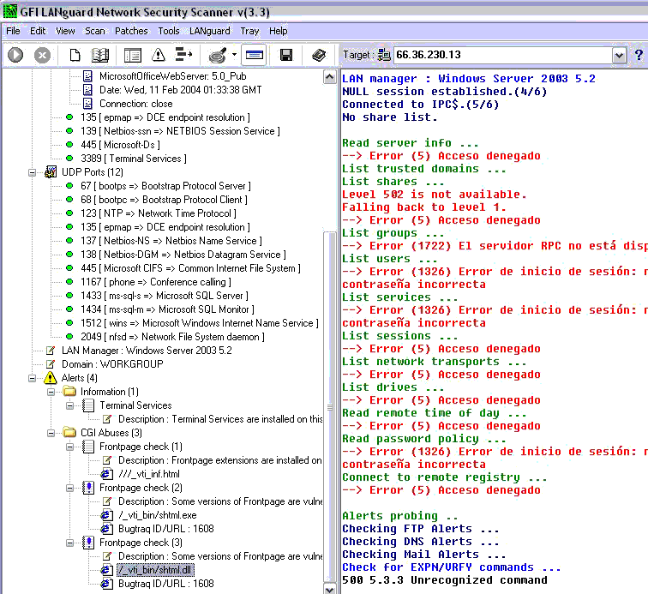Click the network computer icon beside Target
Viewport: 648px width, 594px height.
pyautogui.click(x=384, y=55)
